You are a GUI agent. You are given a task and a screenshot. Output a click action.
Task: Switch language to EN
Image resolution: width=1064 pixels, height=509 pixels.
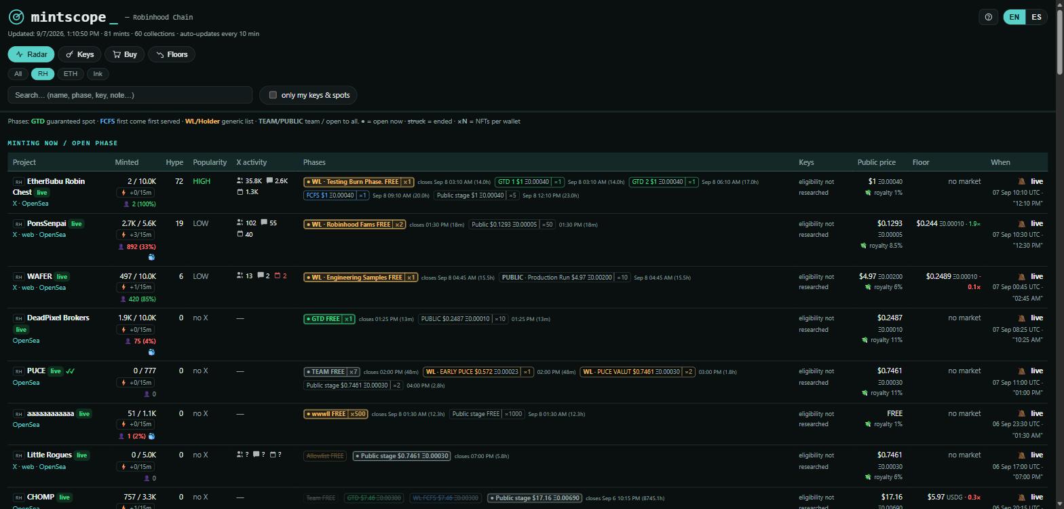point(1014,17)
